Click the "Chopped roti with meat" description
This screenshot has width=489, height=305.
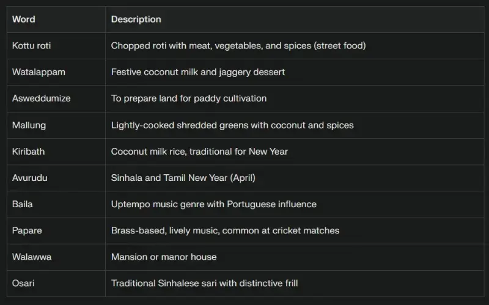click(238, 45)
